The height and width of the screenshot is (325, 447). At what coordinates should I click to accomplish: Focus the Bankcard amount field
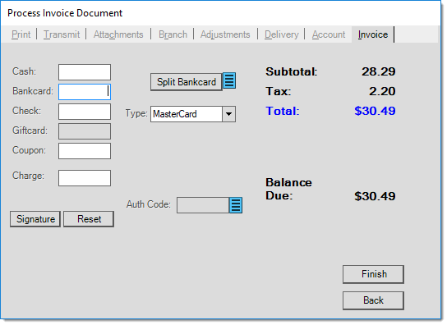(x=85, y=92)
